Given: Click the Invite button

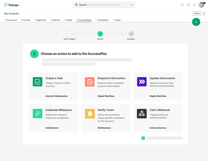Looking at the screenshot, I should point(197,13).
